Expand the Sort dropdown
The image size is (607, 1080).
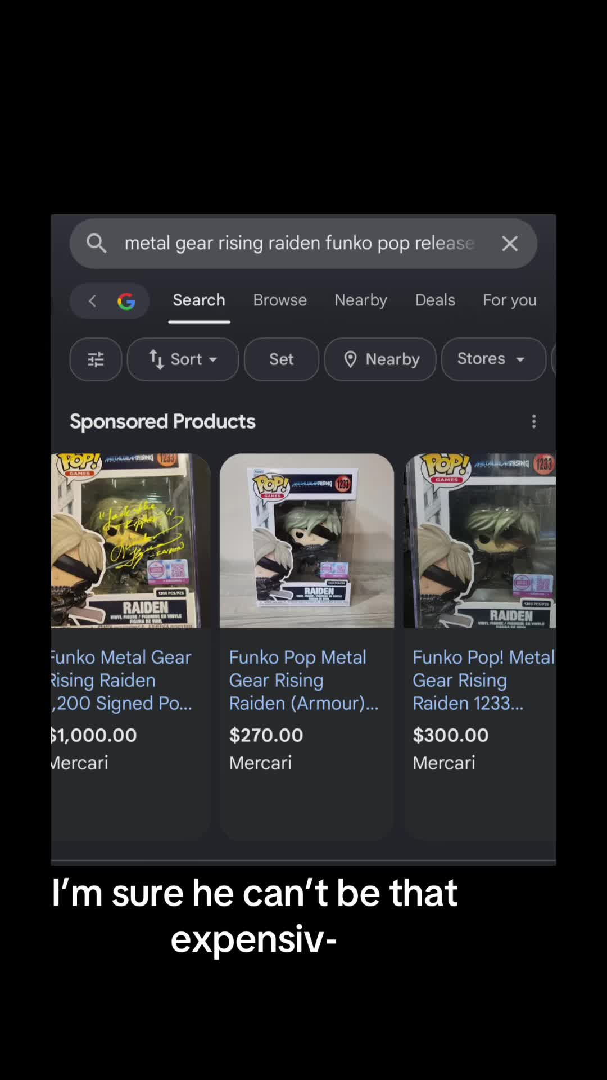(183, 359)
